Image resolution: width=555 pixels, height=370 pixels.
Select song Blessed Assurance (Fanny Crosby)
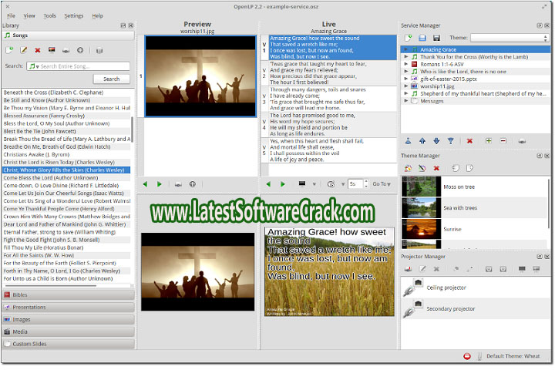click(x=66, y=116)
